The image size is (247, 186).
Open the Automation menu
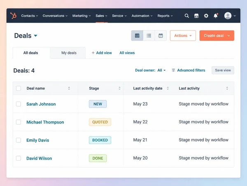click(x=142, y=16)
